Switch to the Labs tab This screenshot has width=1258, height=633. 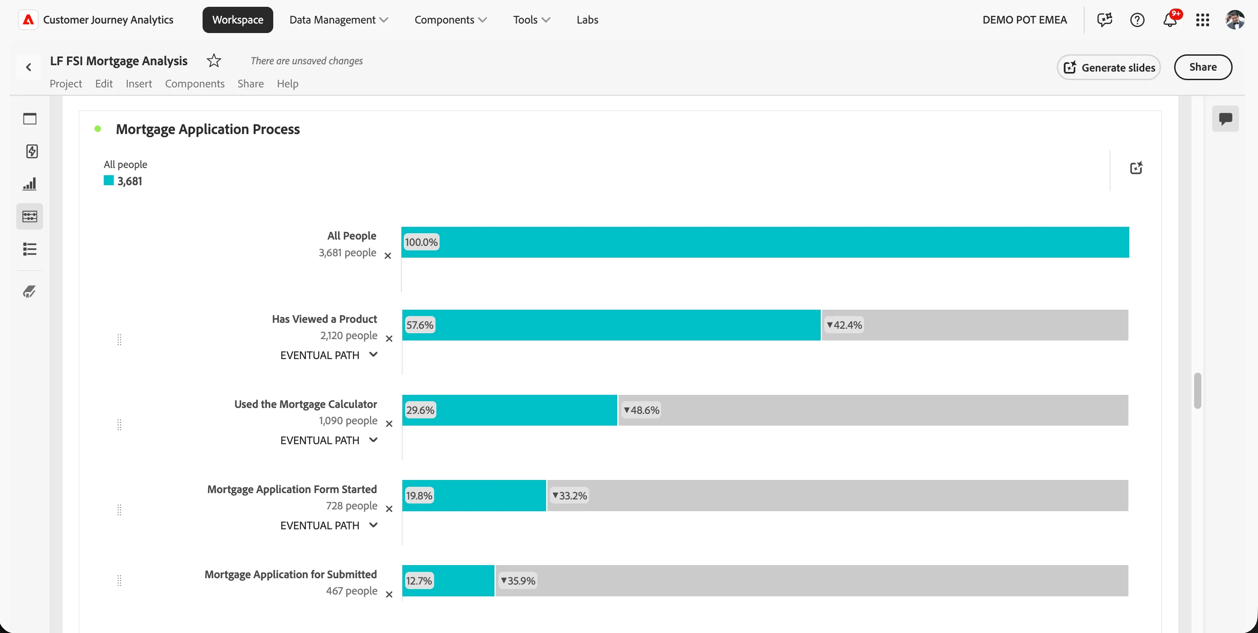(x=587, y=20)
